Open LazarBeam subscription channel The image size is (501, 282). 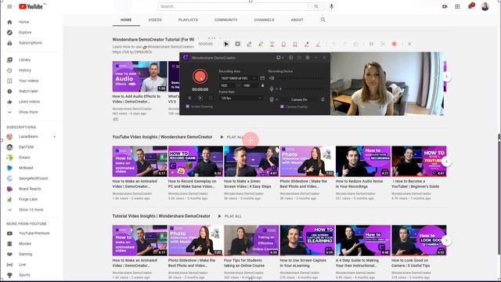click(28, 136)
